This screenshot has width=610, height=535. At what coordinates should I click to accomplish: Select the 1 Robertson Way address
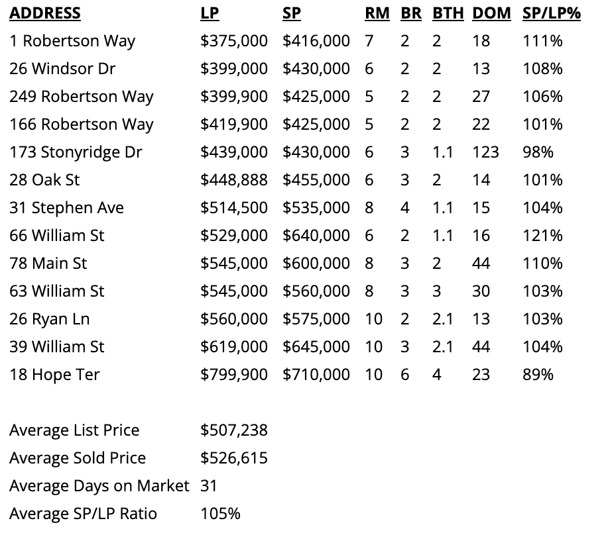point(72,41)
